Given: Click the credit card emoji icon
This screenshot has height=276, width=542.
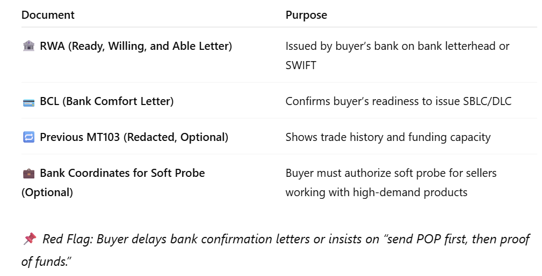Looking at the screenshot, I should tap(28, 102).
